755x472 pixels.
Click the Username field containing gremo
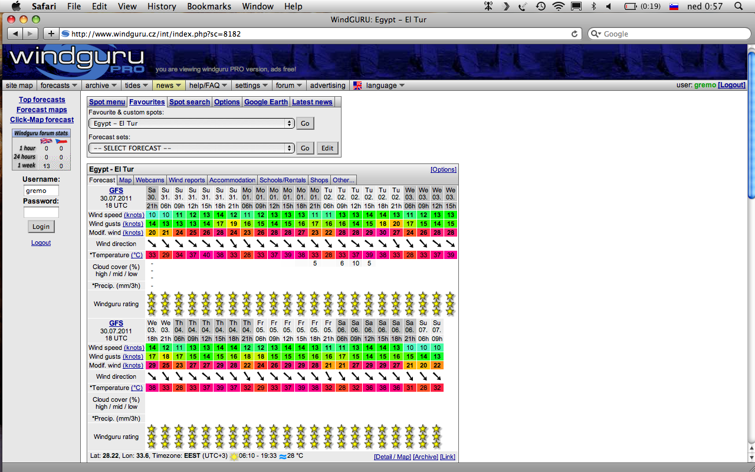click(x=41, y=191)
